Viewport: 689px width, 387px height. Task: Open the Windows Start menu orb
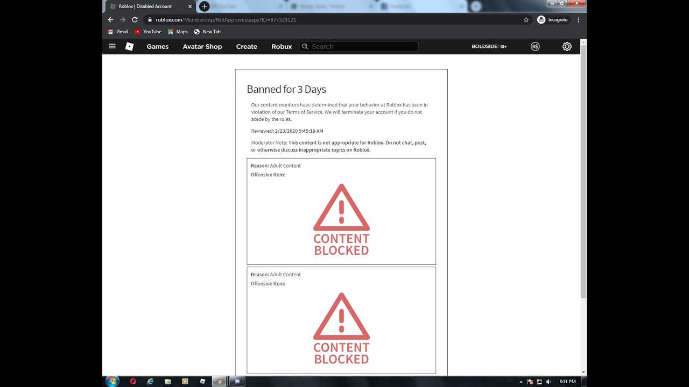coord(113,381)
